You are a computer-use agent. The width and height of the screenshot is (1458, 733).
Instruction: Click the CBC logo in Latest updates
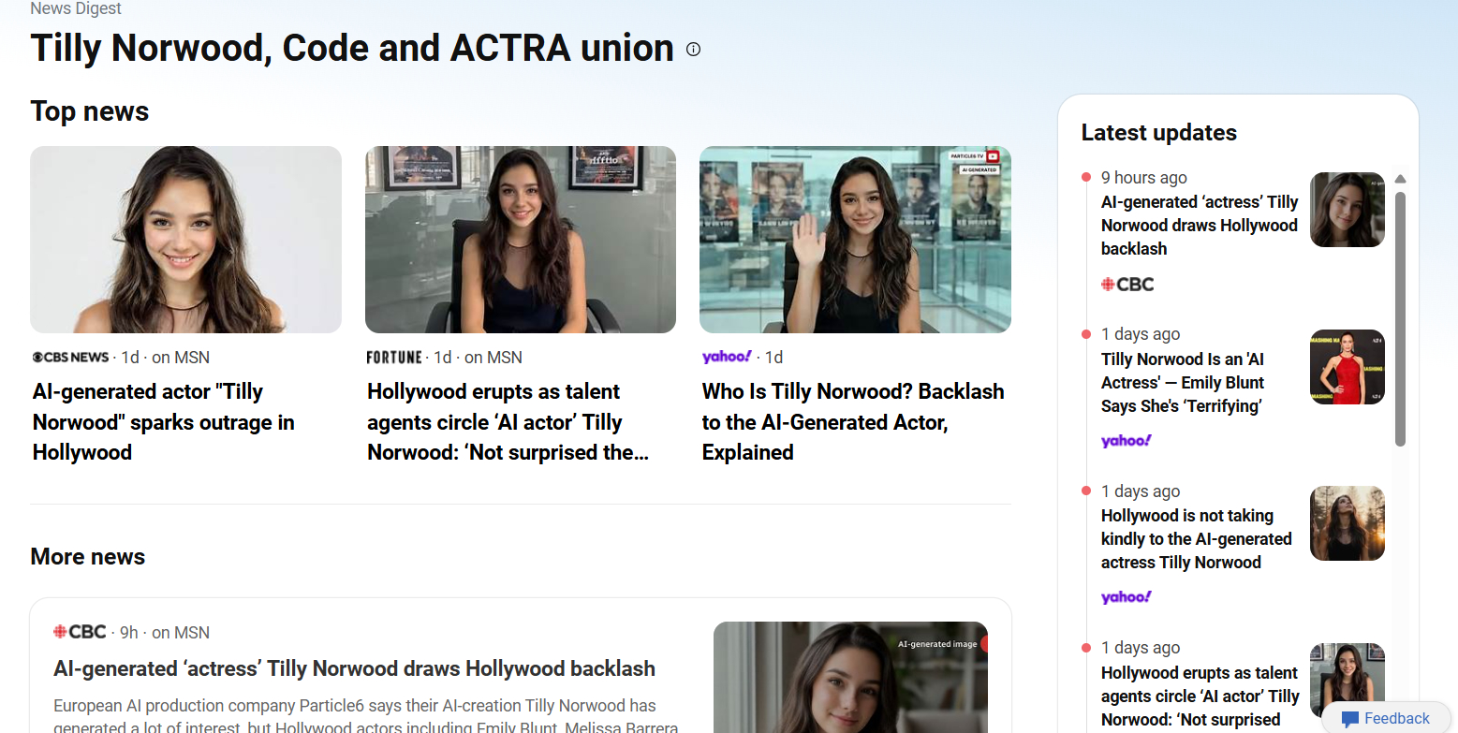[x=1127, y=285]
